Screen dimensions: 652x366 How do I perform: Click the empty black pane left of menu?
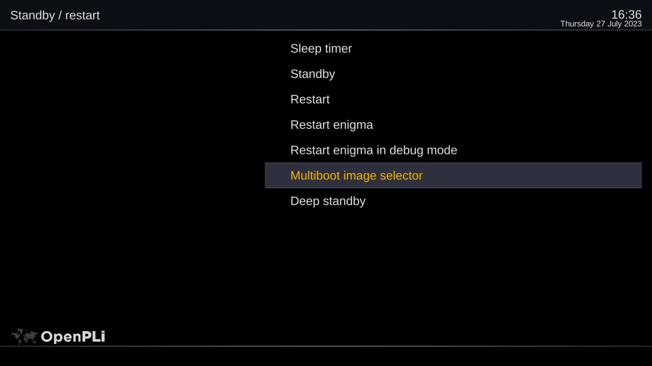pyautogui.click(x=130, y=173)
